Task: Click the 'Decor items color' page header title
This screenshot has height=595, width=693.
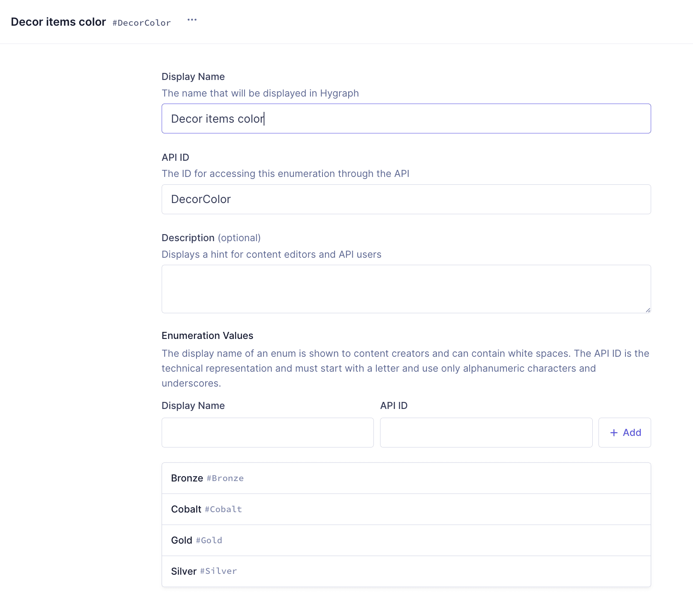Action: (x=58, y=22)
